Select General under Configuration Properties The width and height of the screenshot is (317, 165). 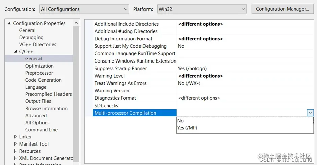tap(27, 30)
